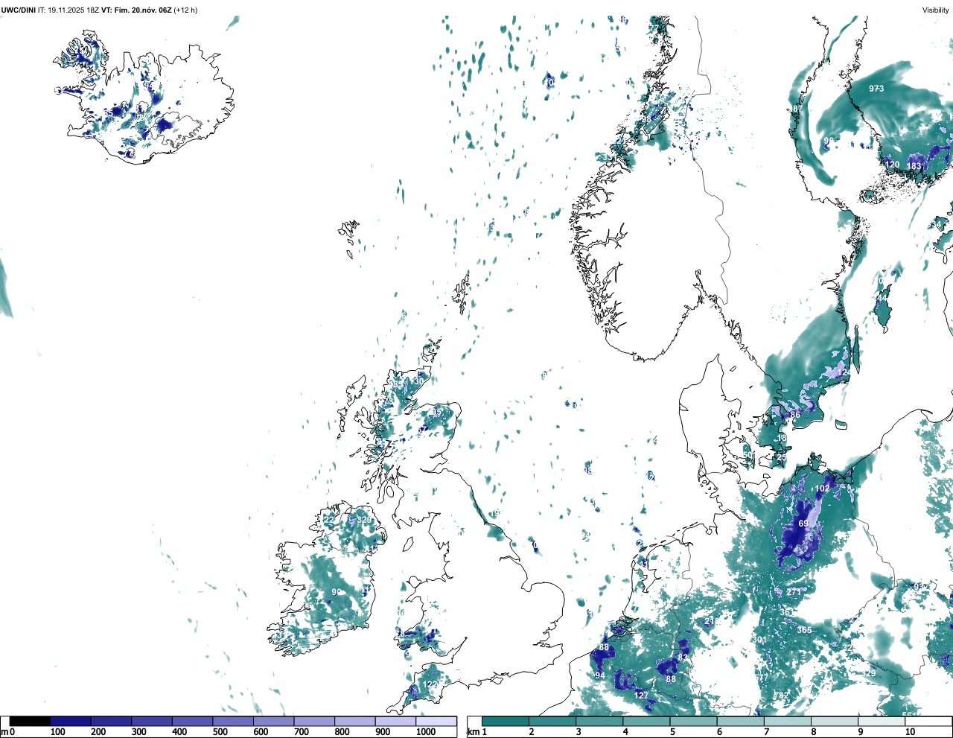Select the '94' value near Belgian coast
The width and height of the screenshot is (953, 738).
click(x=600, y=675)
